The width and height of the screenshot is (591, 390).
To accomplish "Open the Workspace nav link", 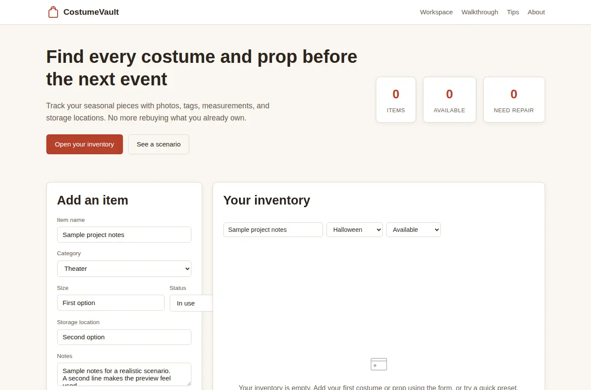I will click(436, 12).
